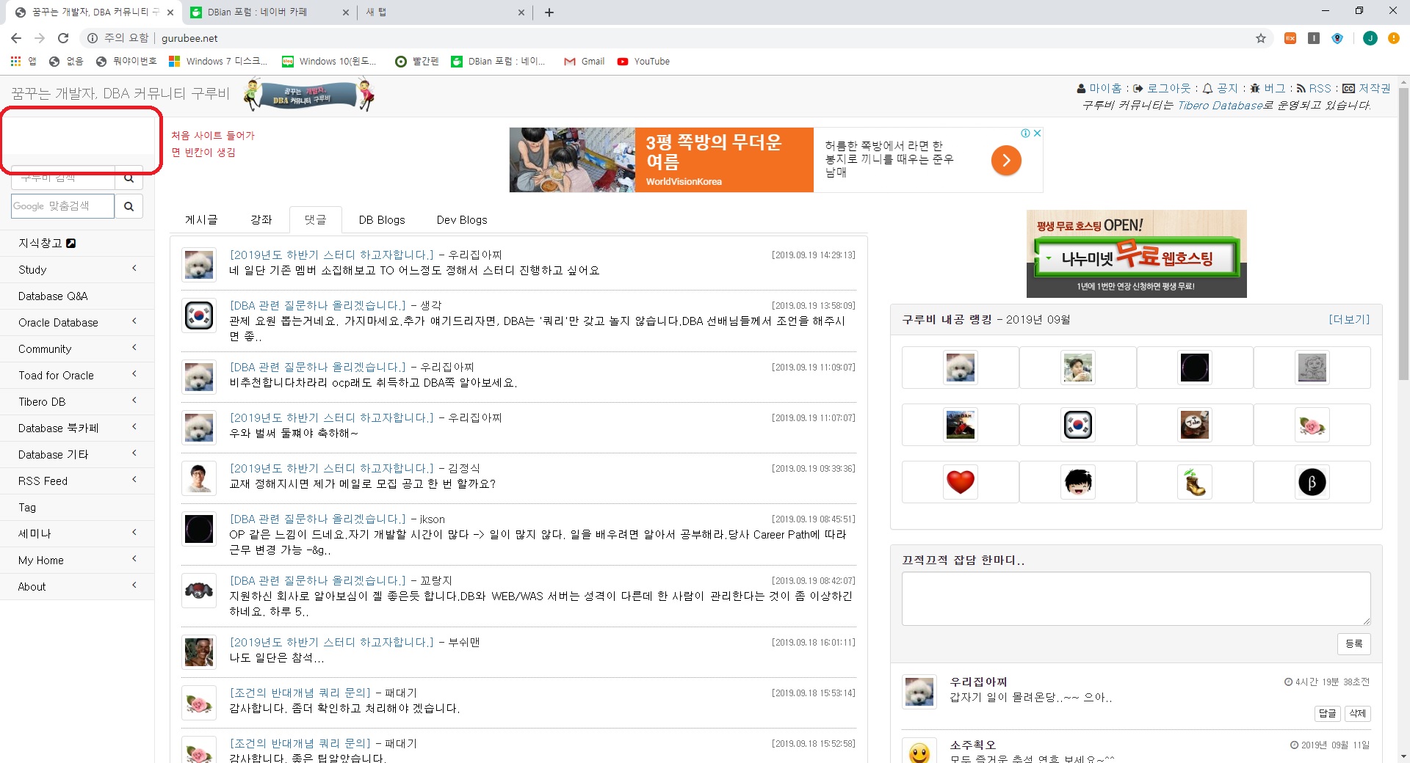Expand the Toad for Oracle chevron
Image resolution: width=1410 pixels, height=763 pixels.
coord(134,374)
